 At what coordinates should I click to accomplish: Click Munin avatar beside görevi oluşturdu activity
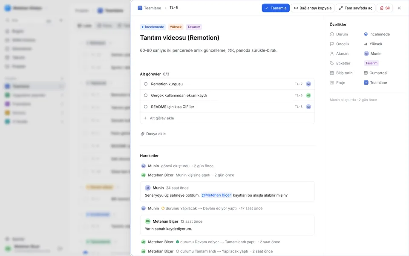point(144,166)
